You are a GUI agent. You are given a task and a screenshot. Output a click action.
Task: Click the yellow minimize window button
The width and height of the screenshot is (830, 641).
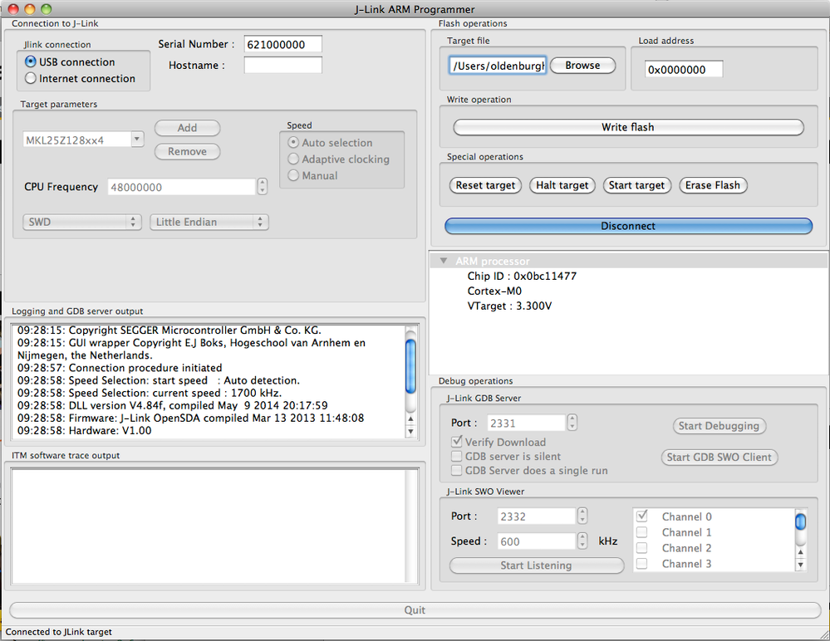30,9
